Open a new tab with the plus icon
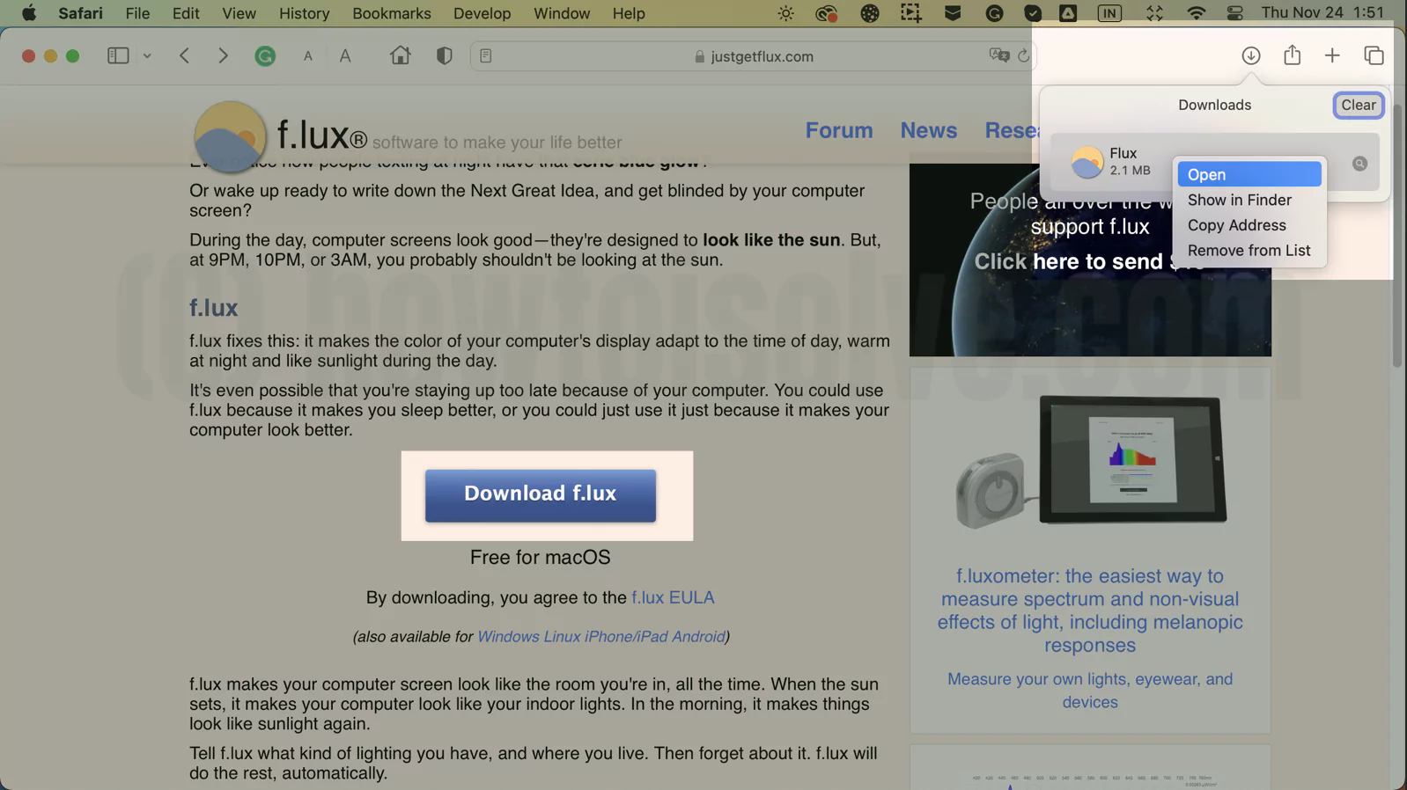Image resolution: width=1407 pixels, height=790 pixels. (1332, 55)
